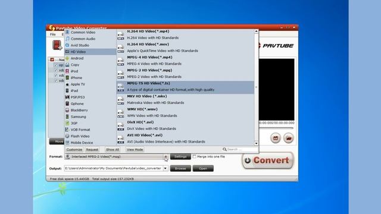Click the format list scroll down arrow
This screenshot has height=214, width=381.
tap(257, 143)
